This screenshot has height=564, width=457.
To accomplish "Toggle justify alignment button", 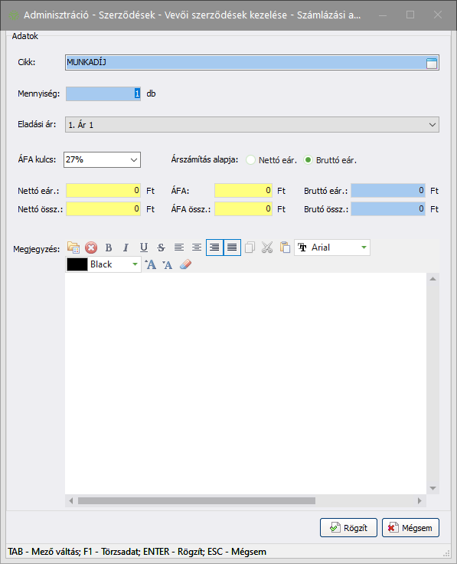I will (x=233, y=248).
